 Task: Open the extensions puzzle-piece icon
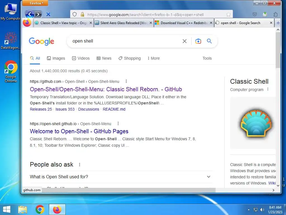pyautogui.click(x=275, y=14)
